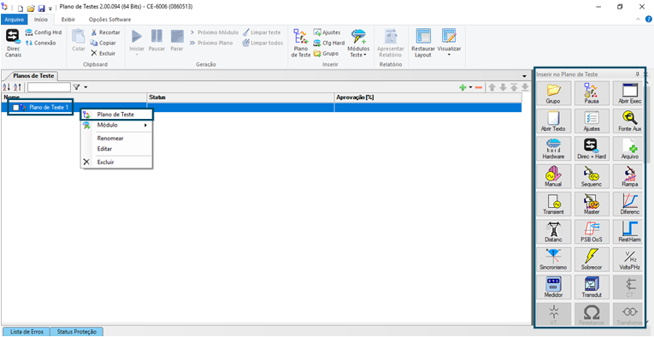This screenshot has width=654, height=337.
Task: Insert the Master test module
Action: [x=592, y=204]
